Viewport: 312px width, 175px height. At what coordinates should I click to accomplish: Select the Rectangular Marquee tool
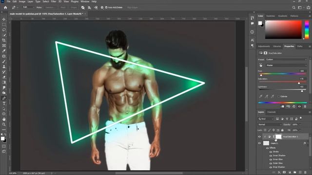(4, 24)
